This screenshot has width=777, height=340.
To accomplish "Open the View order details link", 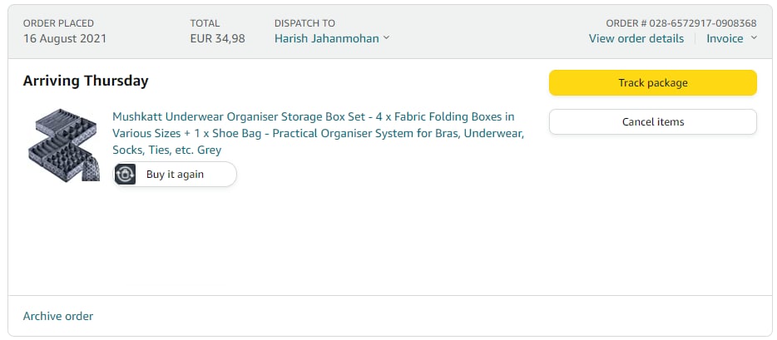I will (636, 38).
